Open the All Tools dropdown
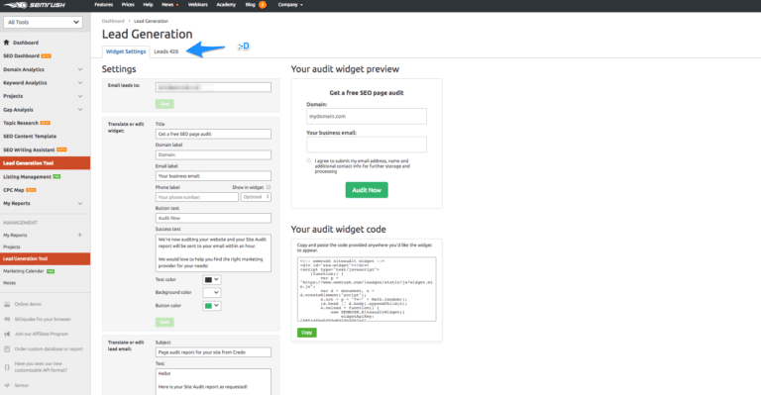The height and width of the screenshot is (395, 761). click(43, 22)
